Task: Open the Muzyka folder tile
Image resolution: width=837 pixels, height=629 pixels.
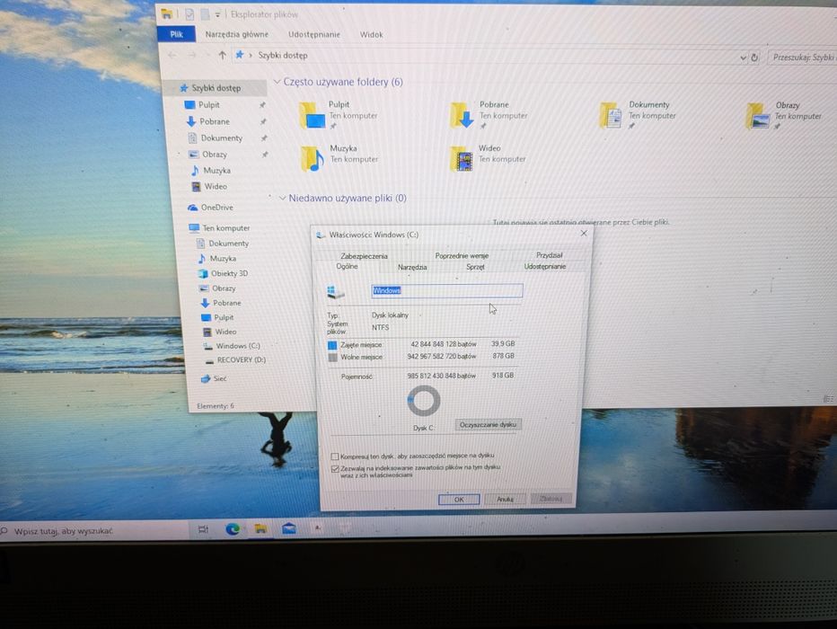Action: click(x=339, y=158)
